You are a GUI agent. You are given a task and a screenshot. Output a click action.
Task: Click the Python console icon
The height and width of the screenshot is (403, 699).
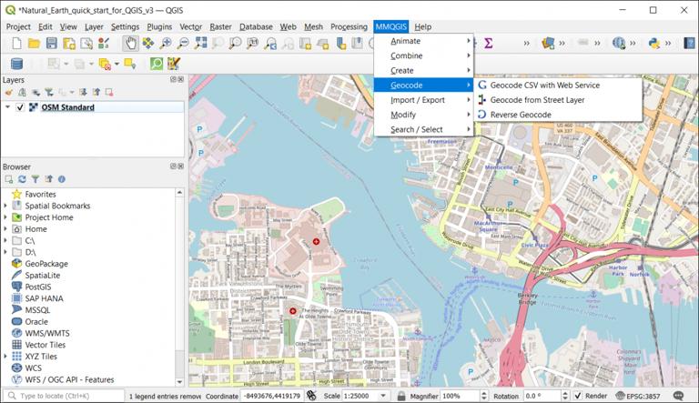(x=654, y=44)
